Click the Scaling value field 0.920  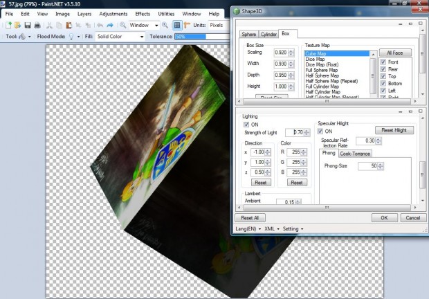[x=281, y=53]
